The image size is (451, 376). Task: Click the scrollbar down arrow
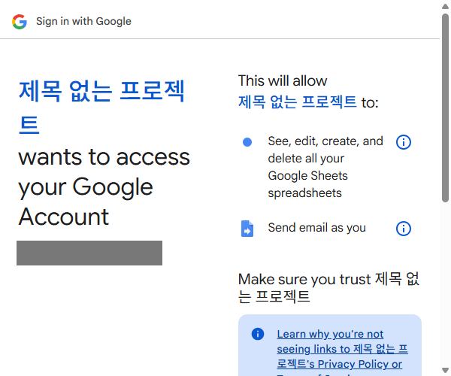click(x=445, y=370)
